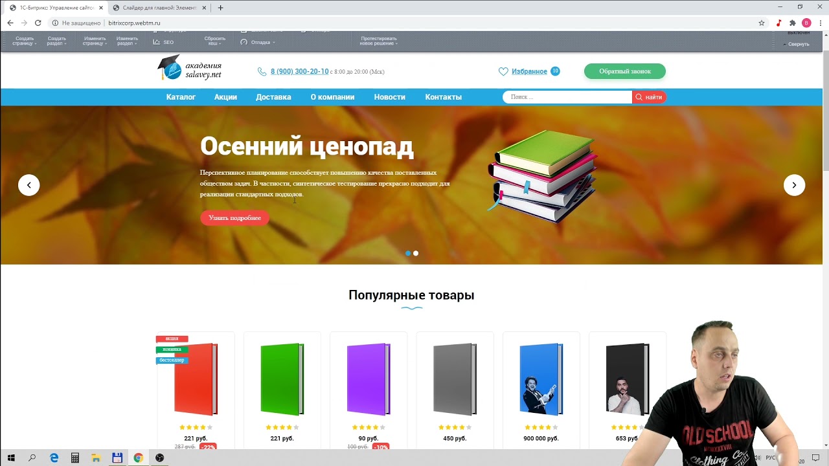
Task: Click the Не защищено security indicator
Action: pyautogui.click(x=76, y=23)
